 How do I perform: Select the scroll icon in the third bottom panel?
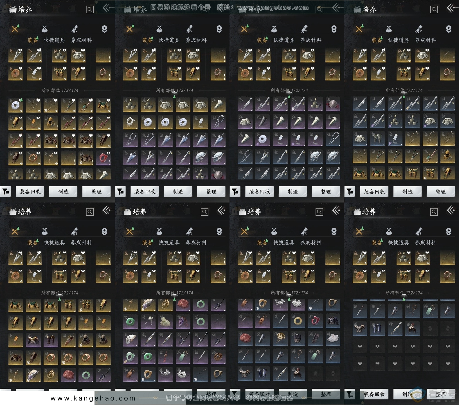pyautogui.click(x=304, y=231)
